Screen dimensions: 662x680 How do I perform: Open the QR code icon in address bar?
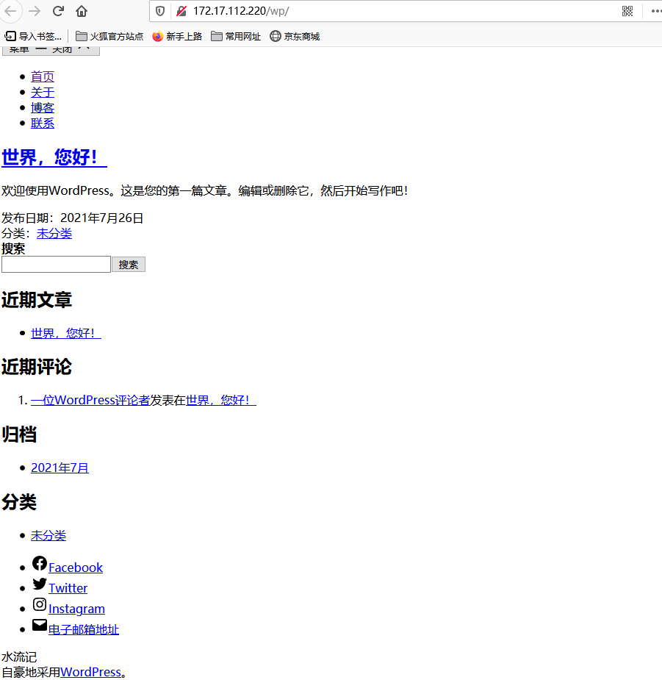pos(627,11)
